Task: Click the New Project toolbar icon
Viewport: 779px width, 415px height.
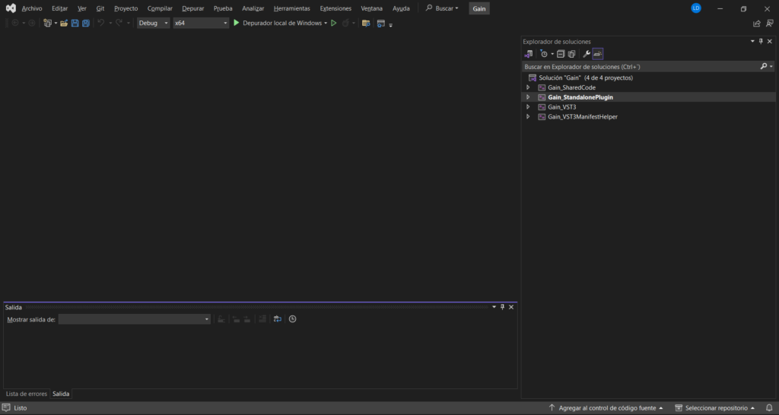Action: 48,24
